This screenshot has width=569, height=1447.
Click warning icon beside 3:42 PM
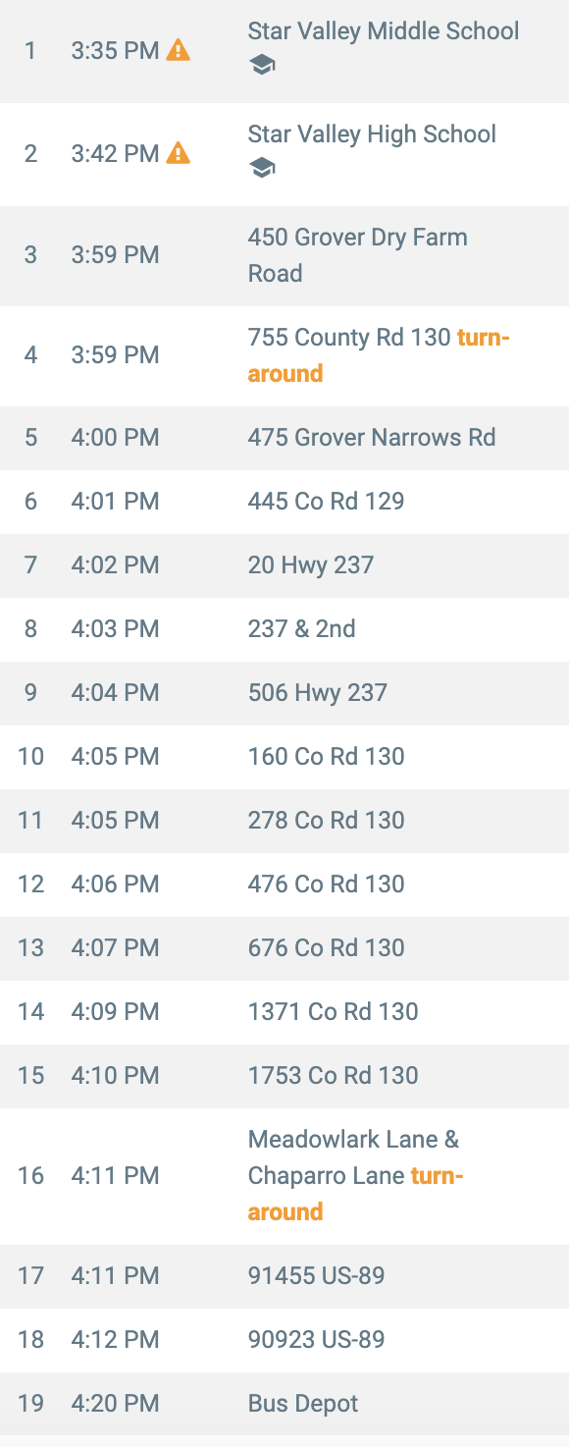(x=179, y=153)
